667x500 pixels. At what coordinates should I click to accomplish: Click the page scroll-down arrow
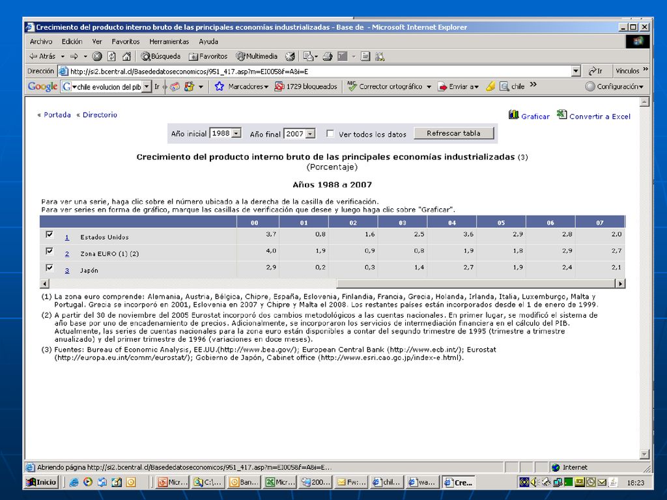(644, 454)
